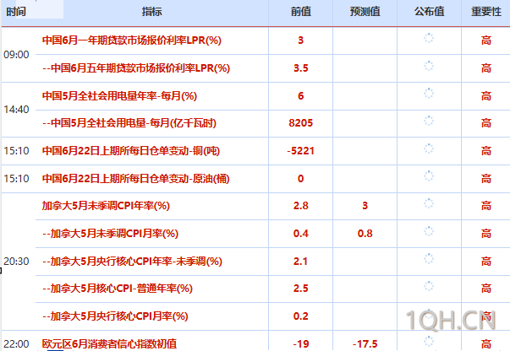The width and height of the screenshot is (510, 351).
Task: Click loading spinner for 核心CPI-普通年率 row
Action: [429, 286]
